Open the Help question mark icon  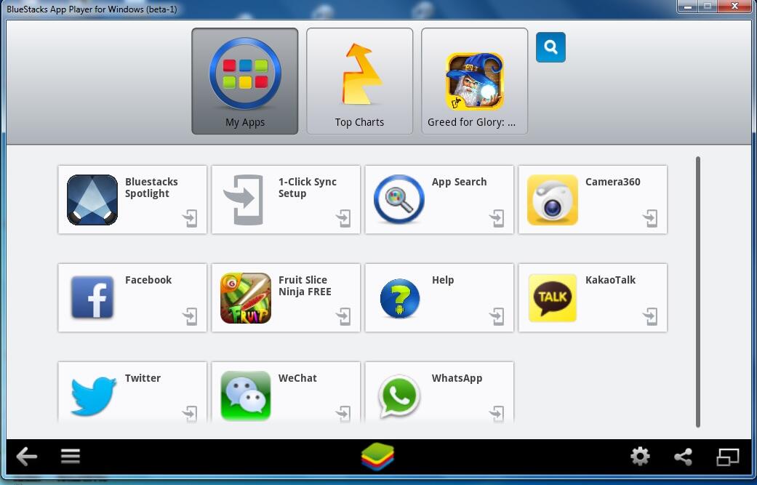[399, 298]
